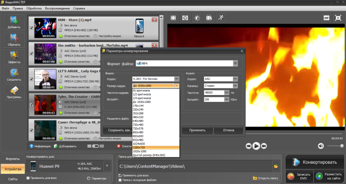Browse the output folder with the folder icon
The image size is (346, 184).
(276, 166)
